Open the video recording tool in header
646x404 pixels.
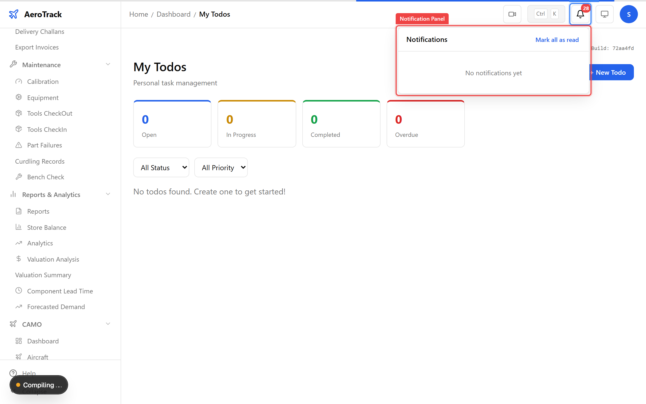[512, 14]
